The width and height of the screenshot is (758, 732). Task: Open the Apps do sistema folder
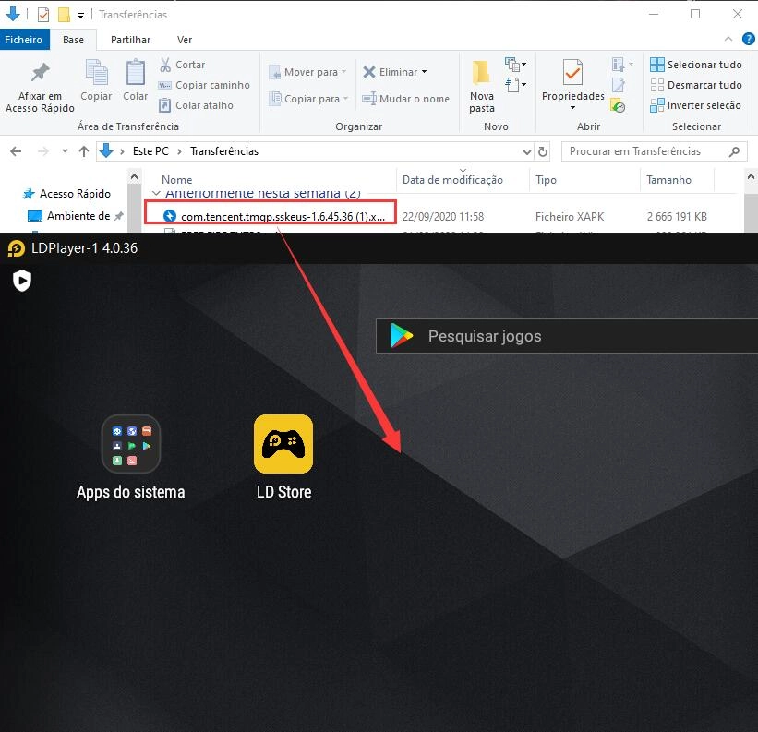pos(130,444)
